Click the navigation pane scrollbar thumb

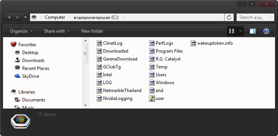(85, 54)
